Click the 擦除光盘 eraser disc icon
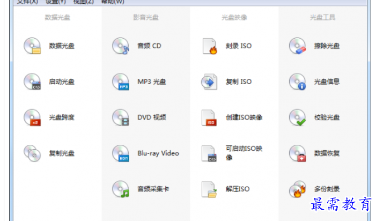Image resolution: width=376 pixels, height=221 pixels. point(298,46)
